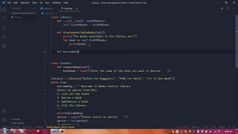Click the while True line
The height and width of the screenshot is (134, 238).
[59, 82]
